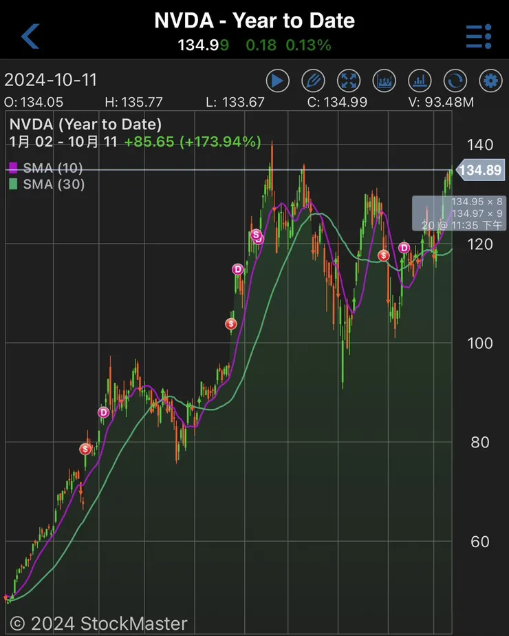
Task: Tap the $ earnings marker near price 118
Action: point(383,255)
